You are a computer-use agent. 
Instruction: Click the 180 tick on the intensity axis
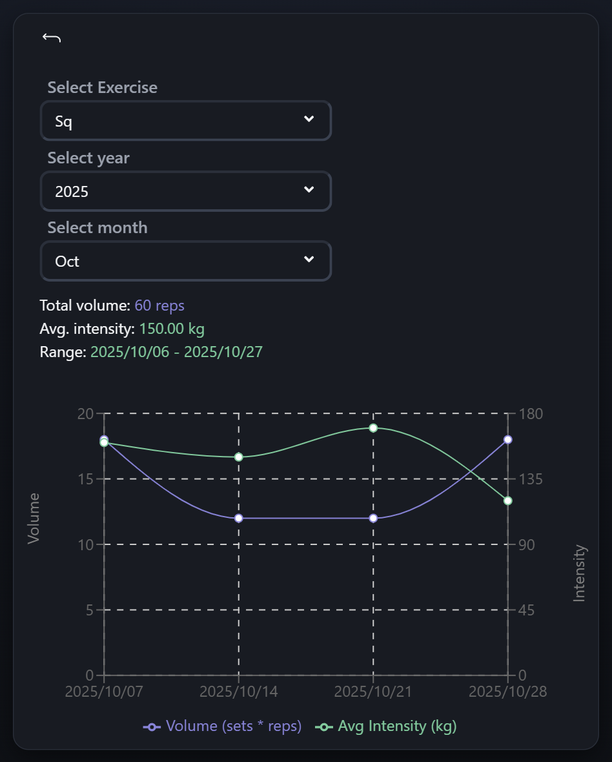click(531, 413)
